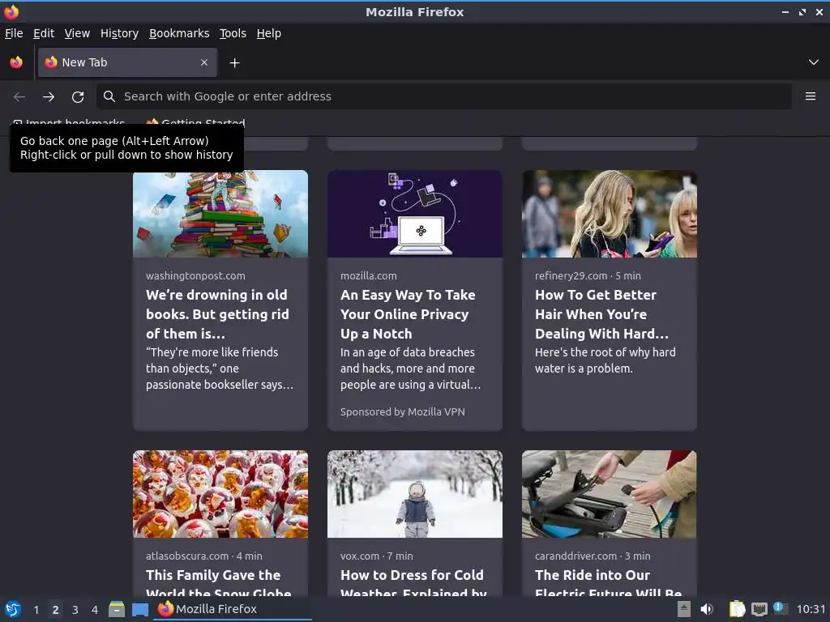
Task: Open the file manager icon in taskbar
Action: click(x=117, y=609)
